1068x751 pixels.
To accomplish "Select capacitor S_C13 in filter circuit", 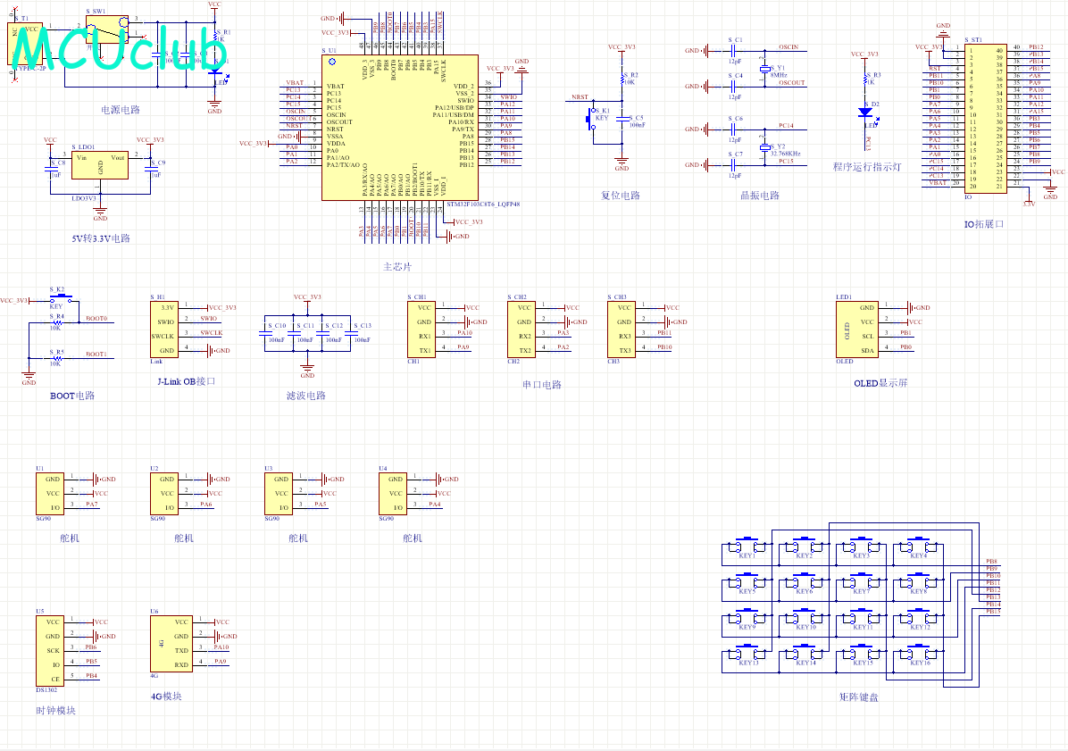I will coord(351,334).
